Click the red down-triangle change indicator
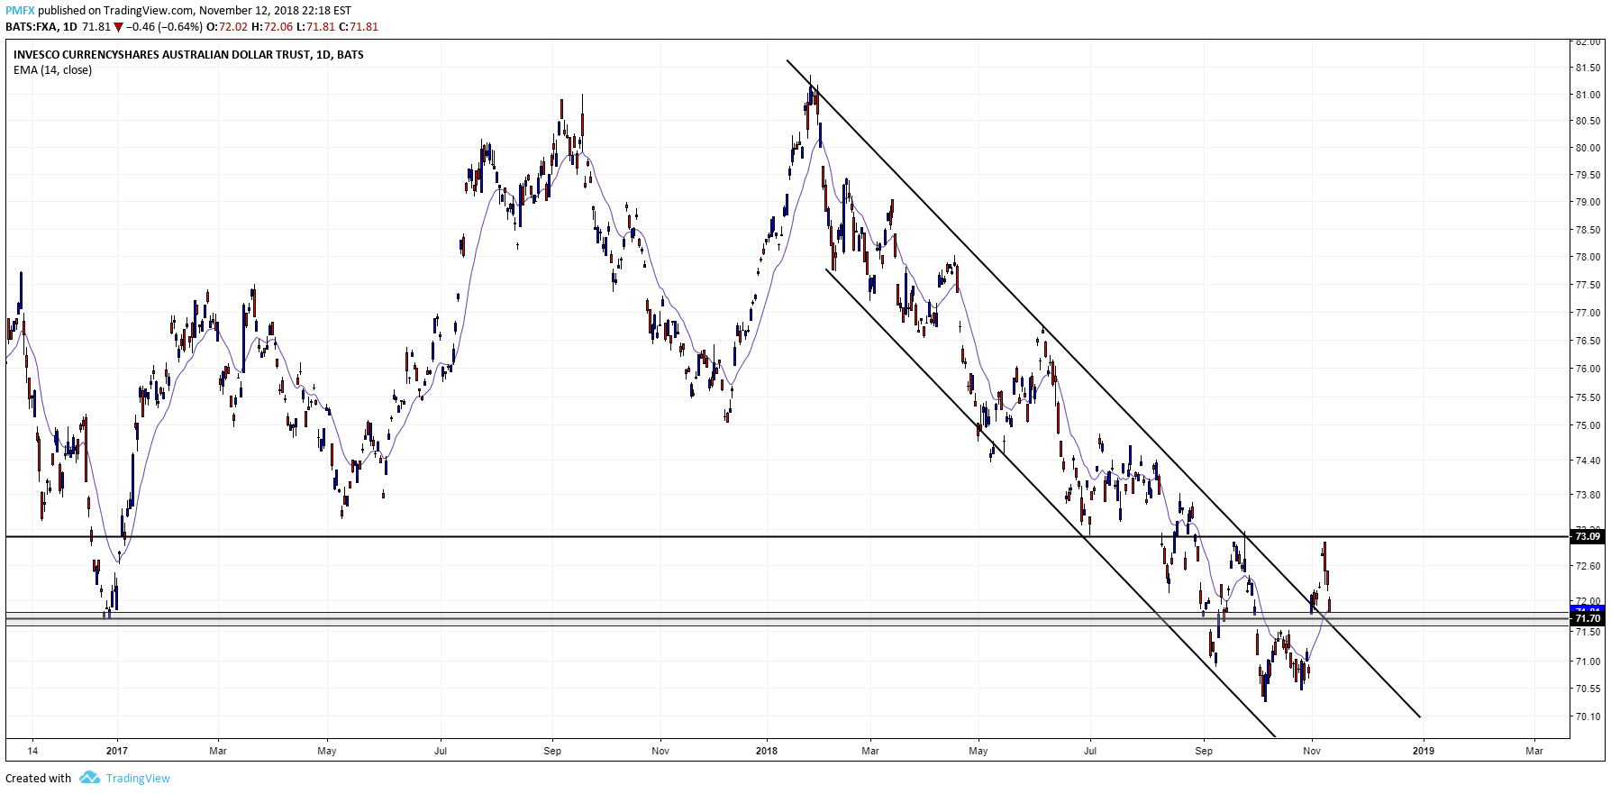Image resolution: width=1611 pixels, height=794 pixels. click(x=118, y=27)
